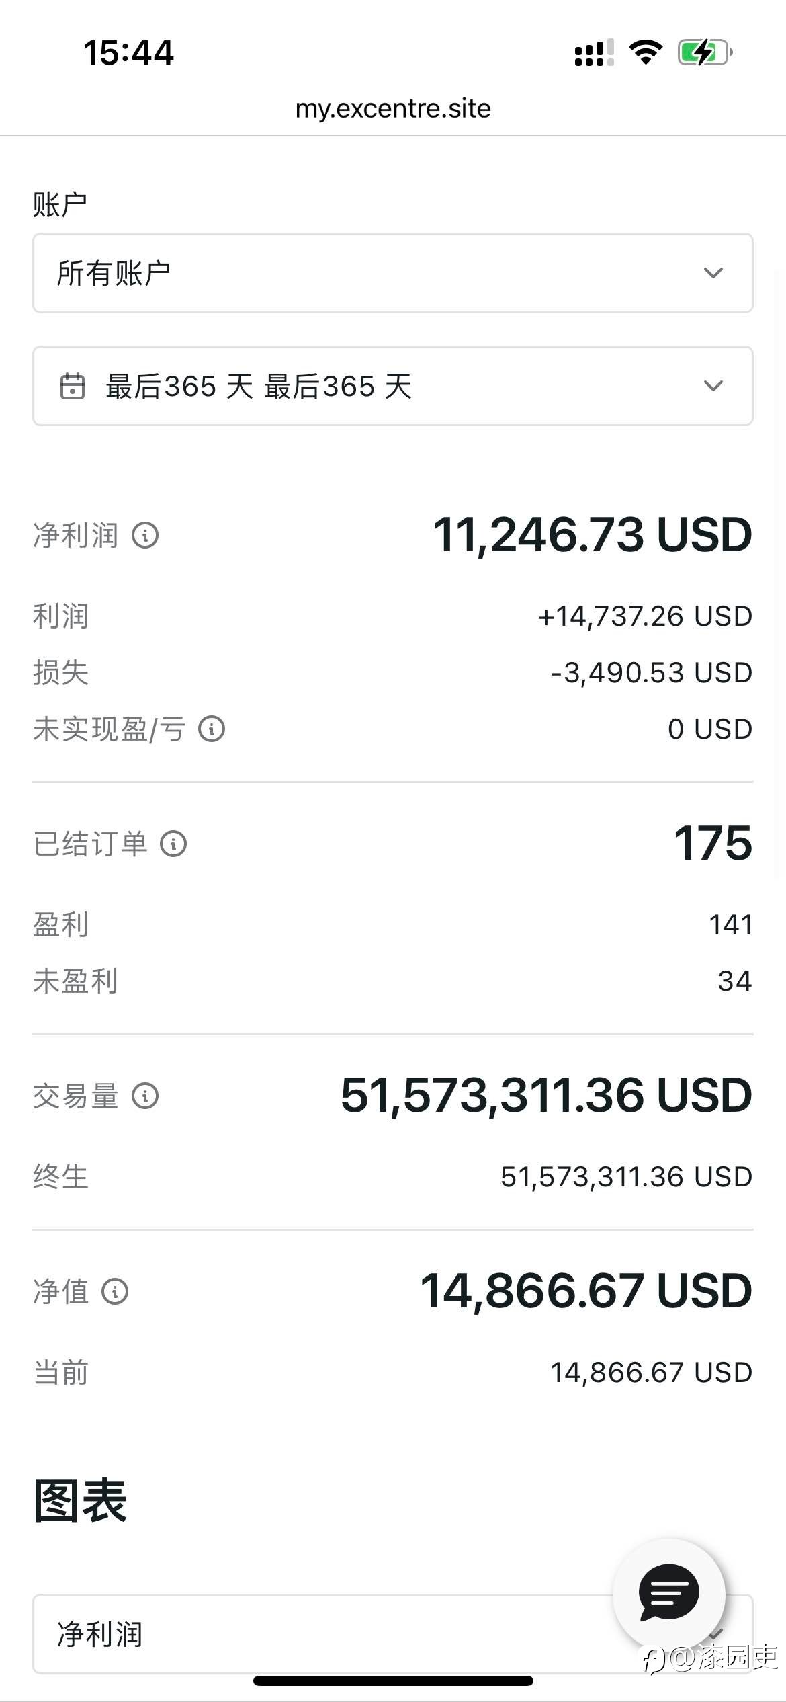
Task: Click the calendar icon in date selector
Action: point(73,386)
